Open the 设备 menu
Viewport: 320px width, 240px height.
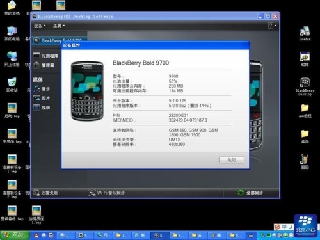coord(40,26)
